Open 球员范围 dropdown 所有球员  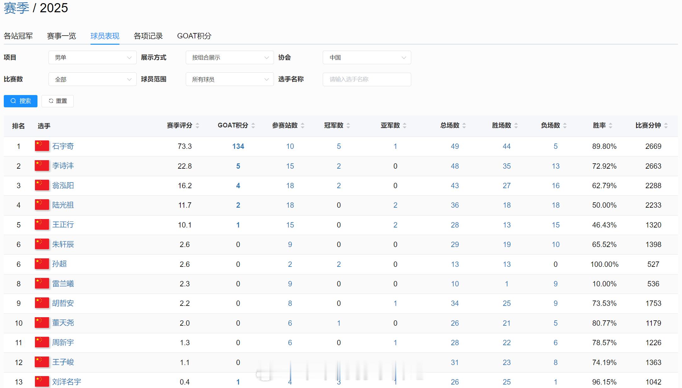click(x=230, y=79)
